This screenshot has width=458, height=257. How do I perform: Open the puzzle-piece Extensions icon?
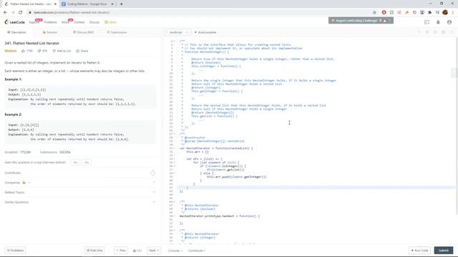pyautogui.click(x=429, y=13)
